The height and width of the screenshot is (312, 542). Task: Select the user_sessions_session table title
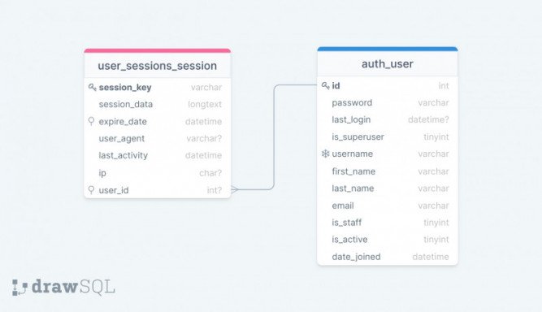[158, 66]
